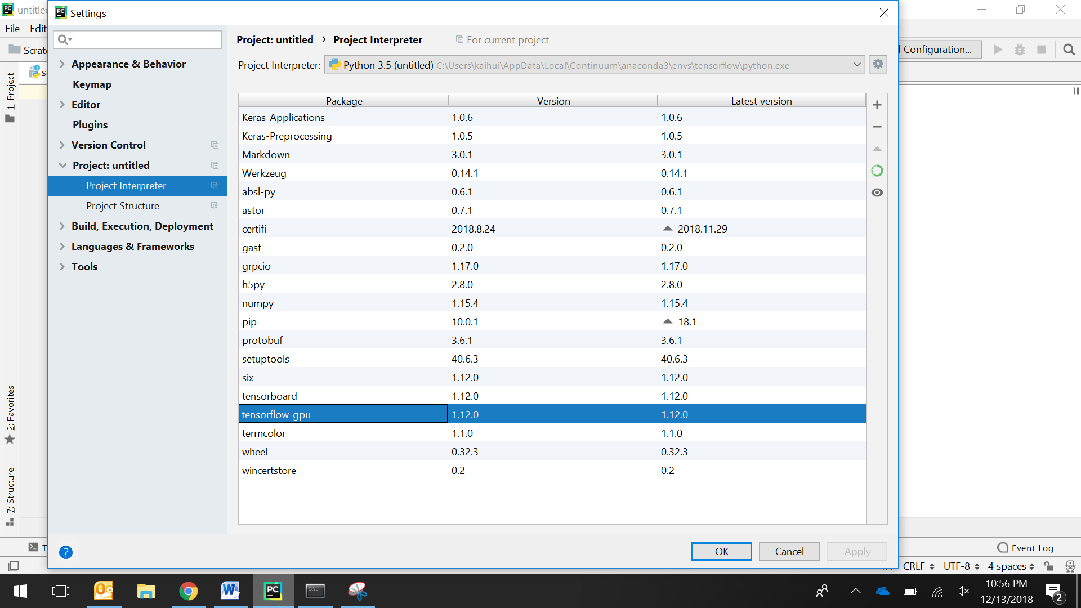Open the help question mark icon
Image resolution: width=1081 pixels, height=608 pixels.
(66, 552)
